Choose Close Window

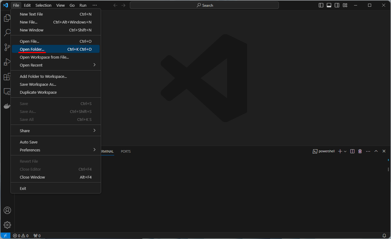coord(56,177)
